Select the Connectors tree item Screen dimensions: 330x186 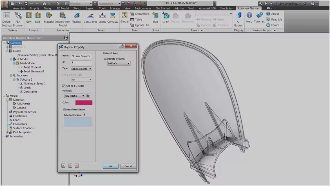[x=20, y=124]
